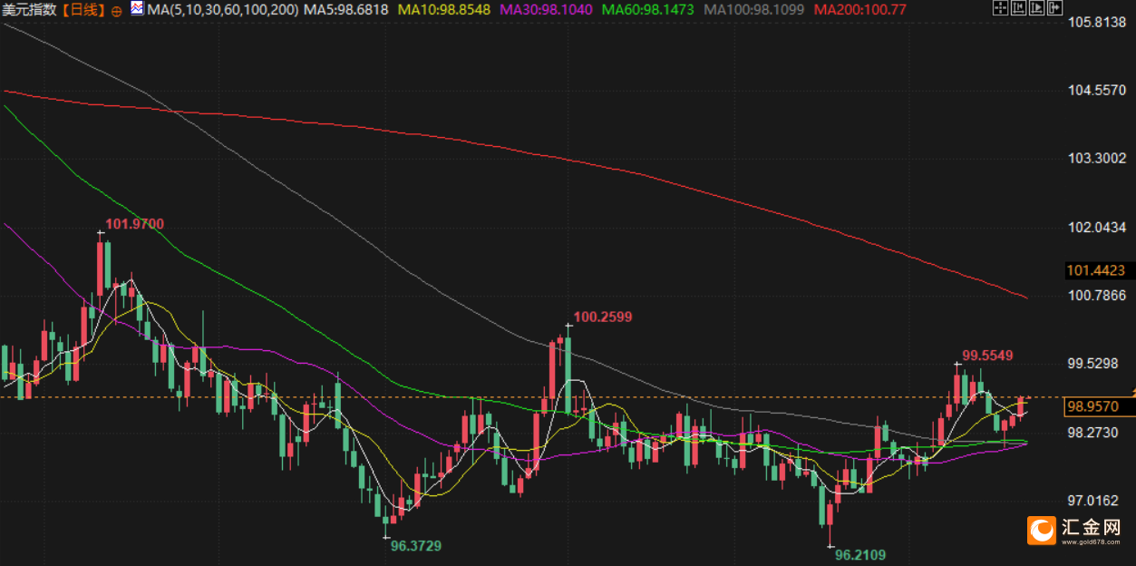Open the indicator chart icon before MA(5,10,30,60,100,200)
The height and width of the screenshot is (566, 1136).
pyautogui.click(x=137, y=9)
